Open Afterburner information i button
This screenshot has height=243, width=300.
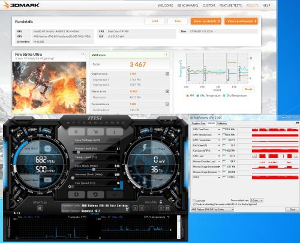(115, 132)
